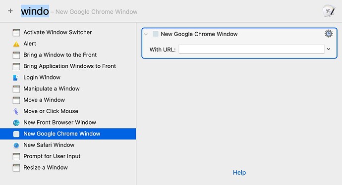Select the Move or Click Mouse cursor icon

(x=16, y=111)
